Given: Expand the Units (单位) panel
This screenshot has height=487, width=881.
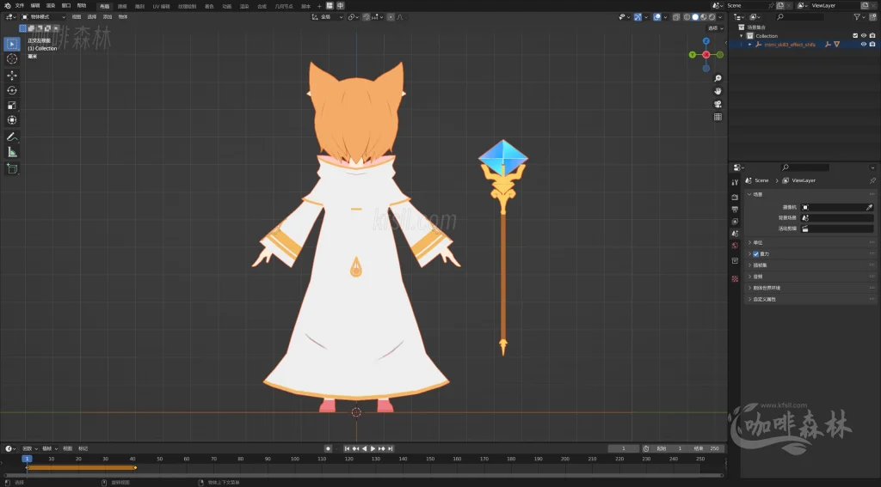Looking at the screenshot, I should point(757,243).
